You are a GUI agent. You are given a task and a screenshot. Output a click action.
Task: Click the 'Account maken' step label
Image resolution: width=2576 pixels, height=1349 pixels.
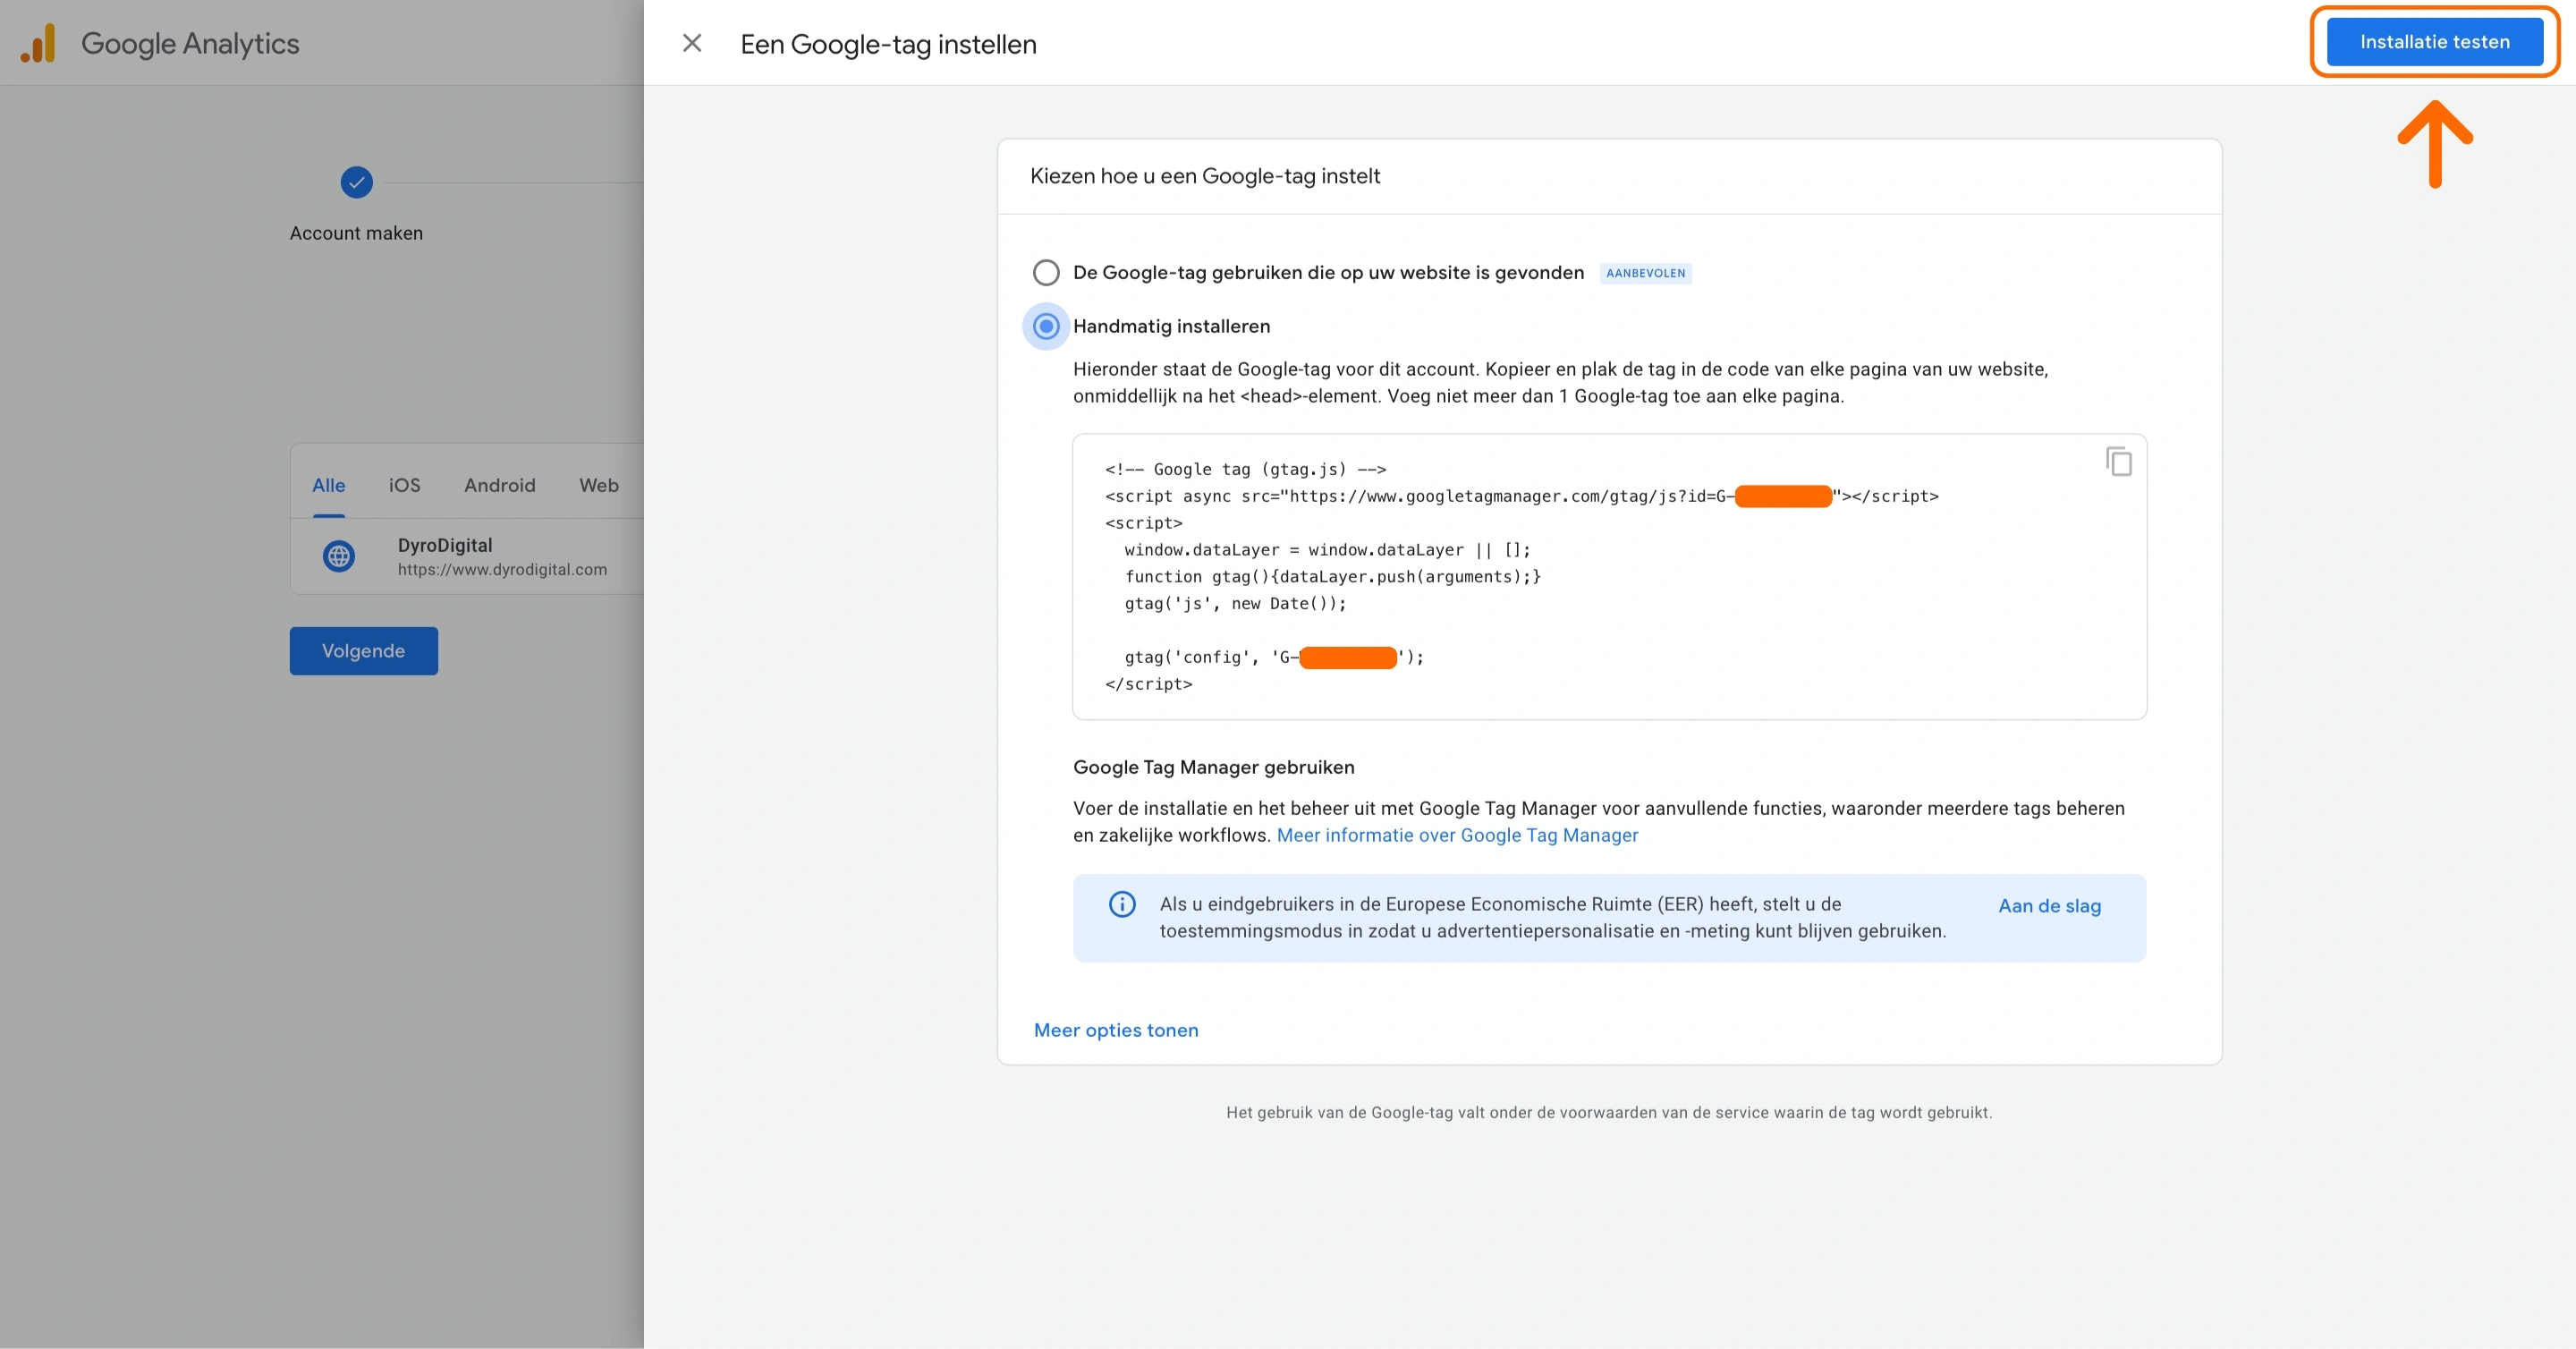[x=356, y=233]
